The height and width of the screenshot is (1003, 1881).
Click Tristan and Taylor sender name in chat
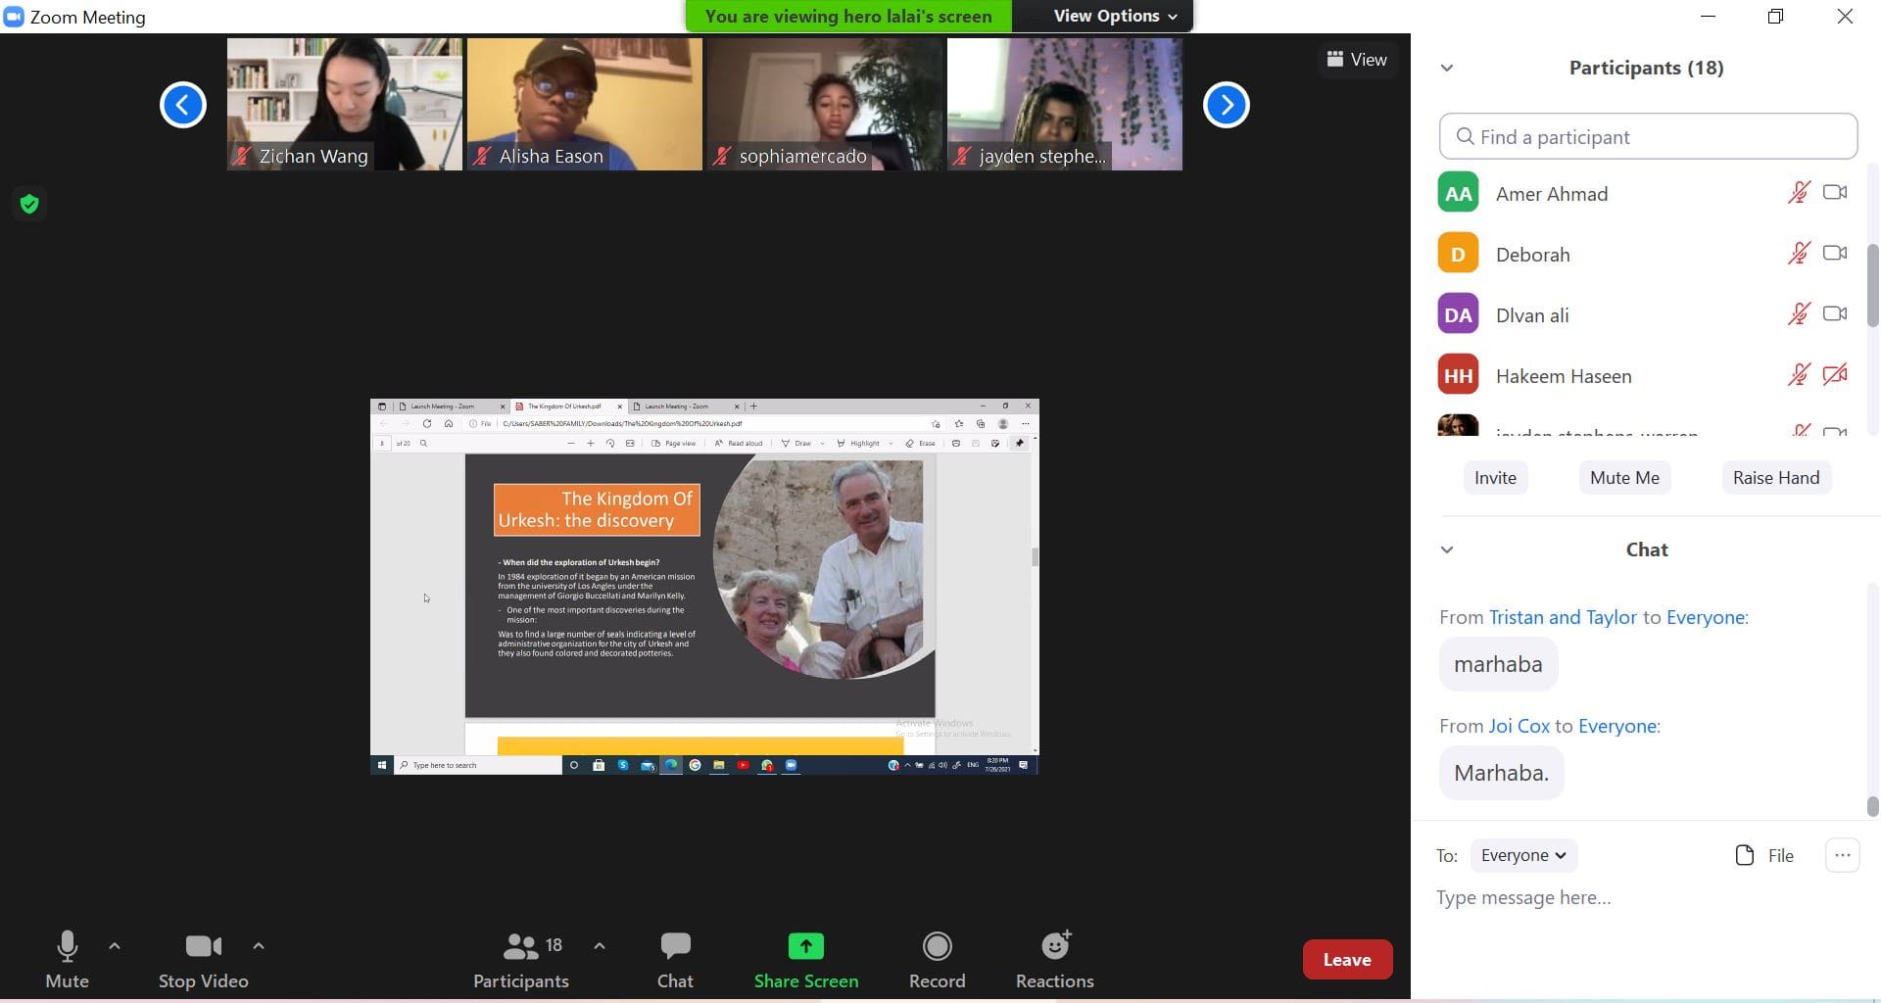coord(1563,617)
